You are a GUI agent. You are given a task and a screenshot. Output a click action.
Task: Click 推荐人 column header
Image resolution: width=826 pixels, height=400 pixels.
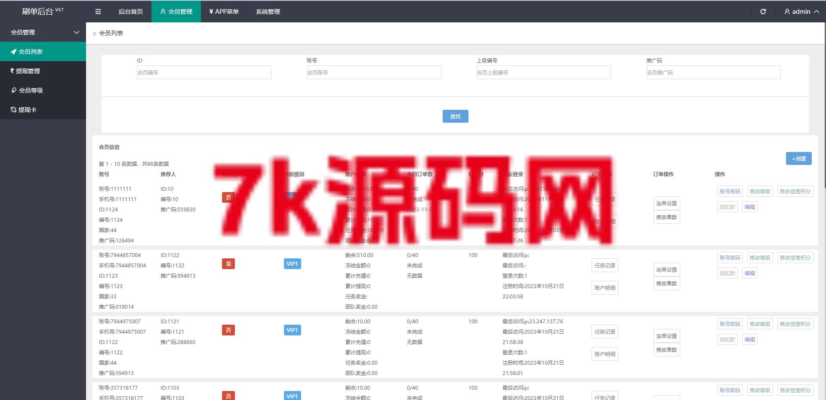(x=168, y=174)
